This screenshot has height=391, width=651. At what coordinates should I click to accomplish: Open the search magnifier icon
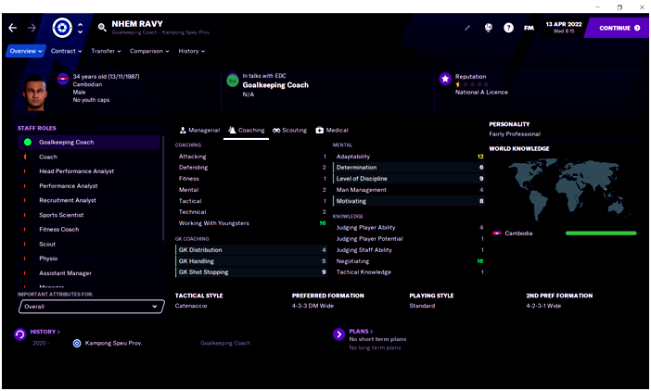click(102, 28)
